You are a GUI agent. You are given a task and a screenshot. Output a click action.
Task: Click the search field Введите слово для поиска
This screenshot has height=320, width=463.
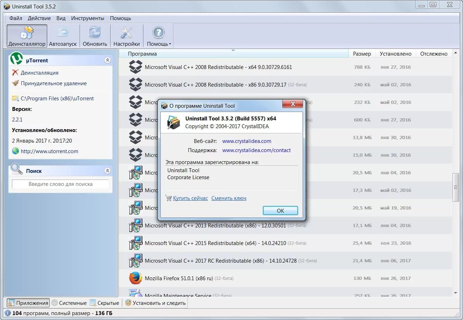click(x=60, y=184)
